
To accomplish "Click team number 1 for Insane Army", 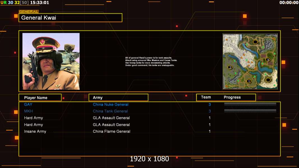I will tap(210, 132).
